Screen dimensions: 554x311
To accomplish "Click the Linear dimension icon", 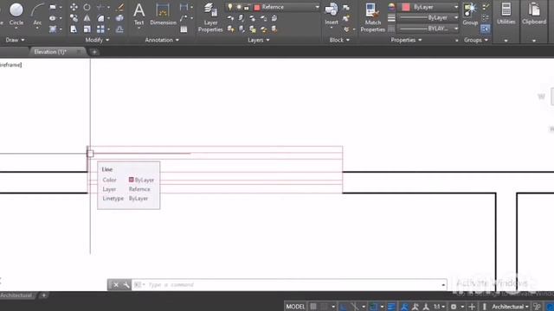I will pos(184,7).
